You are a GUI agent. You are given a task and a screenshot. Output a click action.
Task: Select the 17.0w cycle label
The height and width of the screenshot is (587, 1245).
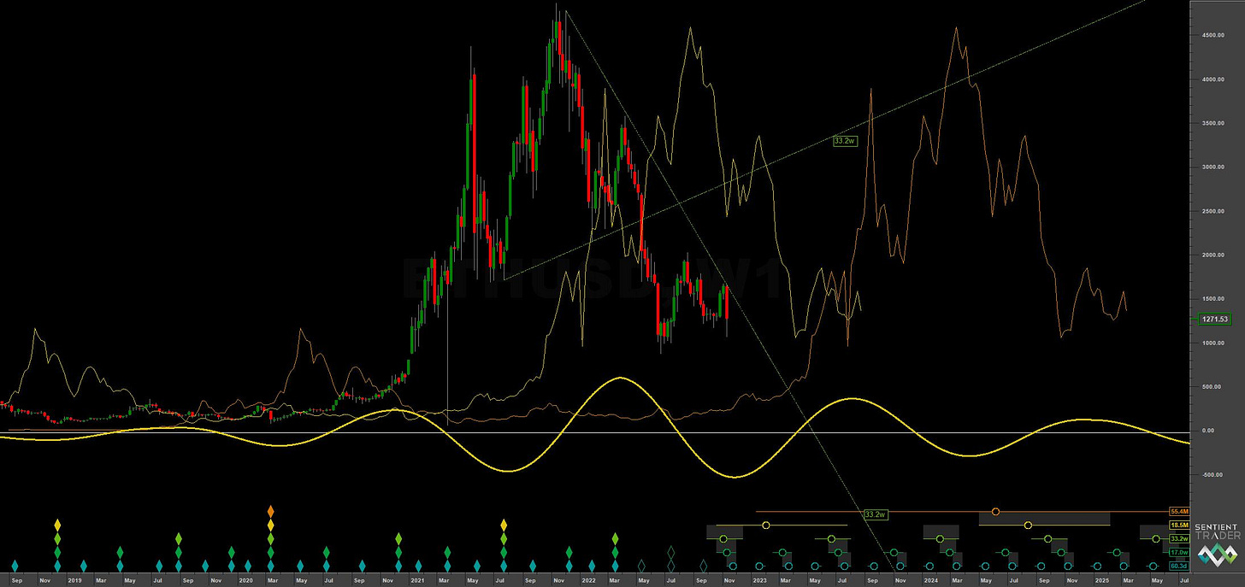pos(1180,553)
